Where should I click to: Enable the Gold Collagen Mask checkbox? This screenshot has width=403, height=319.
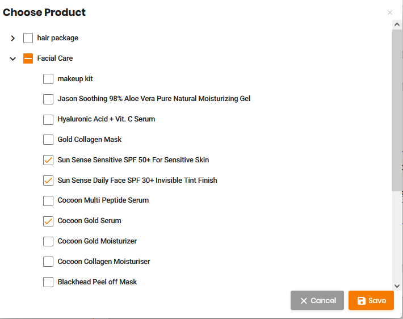48,140
